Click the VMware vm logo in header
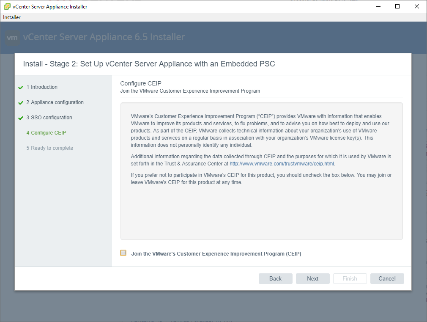Image resolution: width=427 pixels, height=322 pixels. tap(13, 37)
